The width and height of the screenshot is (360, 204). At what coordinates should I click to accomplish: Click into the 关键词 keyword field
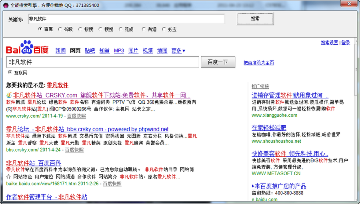tap(126, 19)
